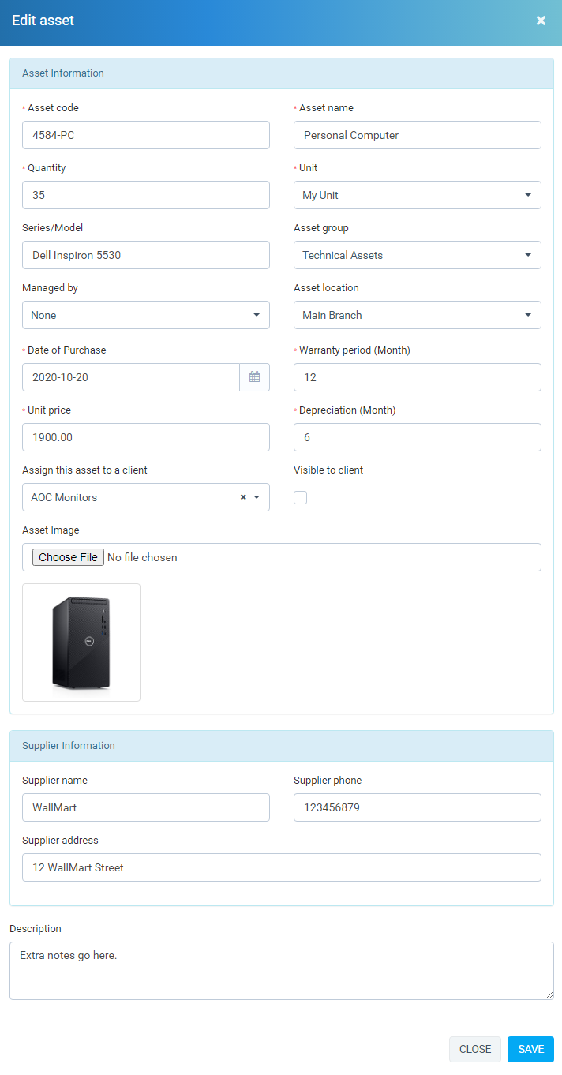Enable the Visible to client checkbox
The image size is (562, 1075).
300,497
